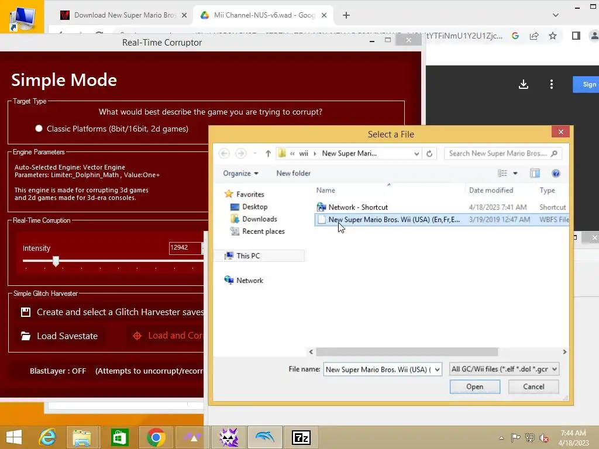Open Google Drive more actions menu
The height and width of the screenshot is (449, 599).
(551, 84)
